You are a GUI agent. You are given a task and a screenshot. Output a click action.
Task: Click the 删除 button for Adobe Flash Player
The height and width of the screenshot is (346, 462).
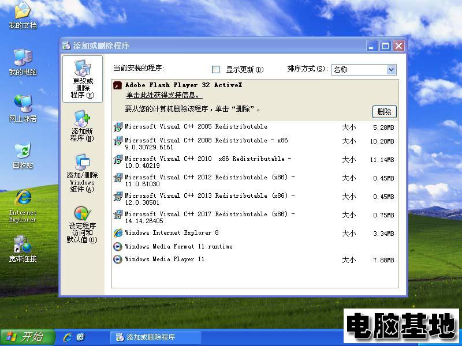(384, 112)
